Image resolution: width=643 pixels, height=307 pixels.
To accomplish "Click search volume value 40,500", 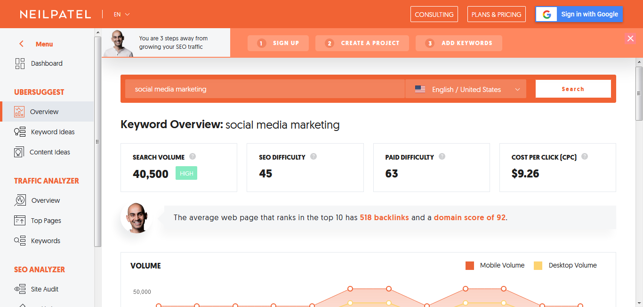I will click(151, 174).
